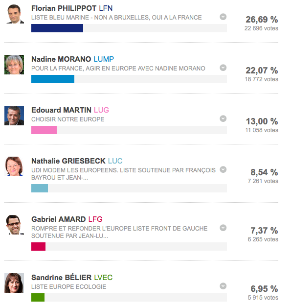Click Gabriel Amard's portrait photo
Image resolution: width=291 pixels, height=306 pixels.
14,225
